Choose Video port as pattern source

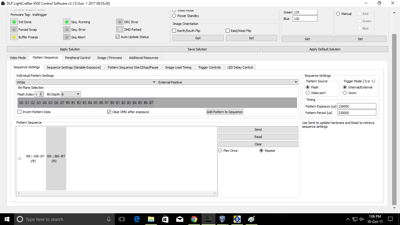click(x=307, y=93)
